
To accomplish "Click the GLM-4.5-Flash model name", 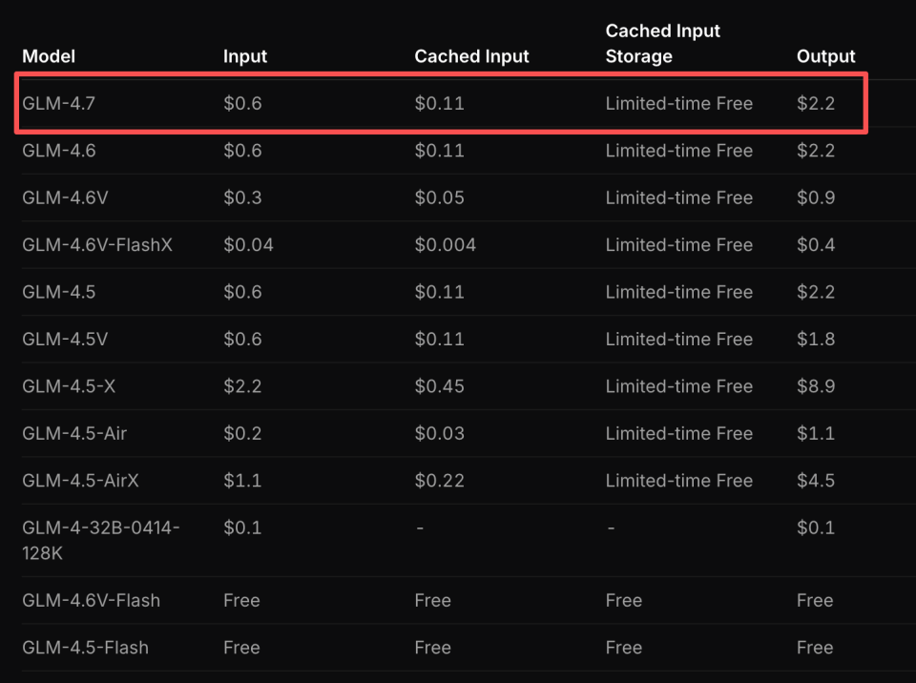I will [x=85, y=648].
